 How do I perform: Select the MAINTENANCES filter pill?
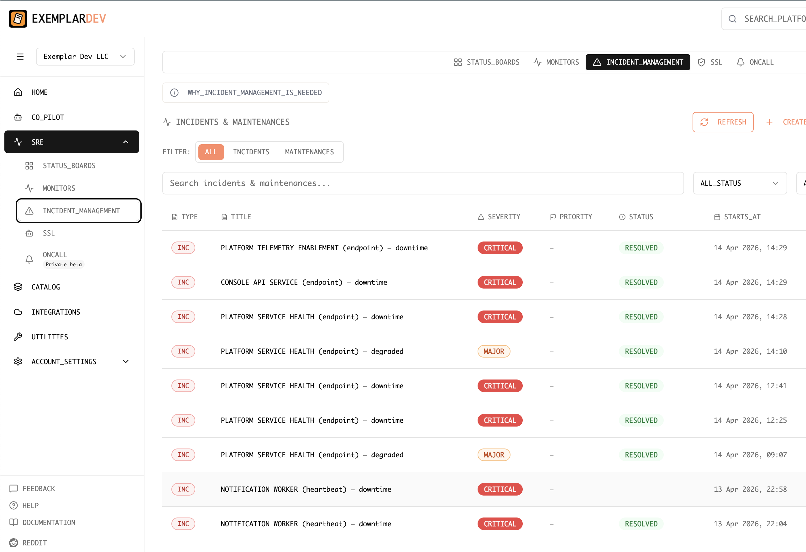pos(309,152)
